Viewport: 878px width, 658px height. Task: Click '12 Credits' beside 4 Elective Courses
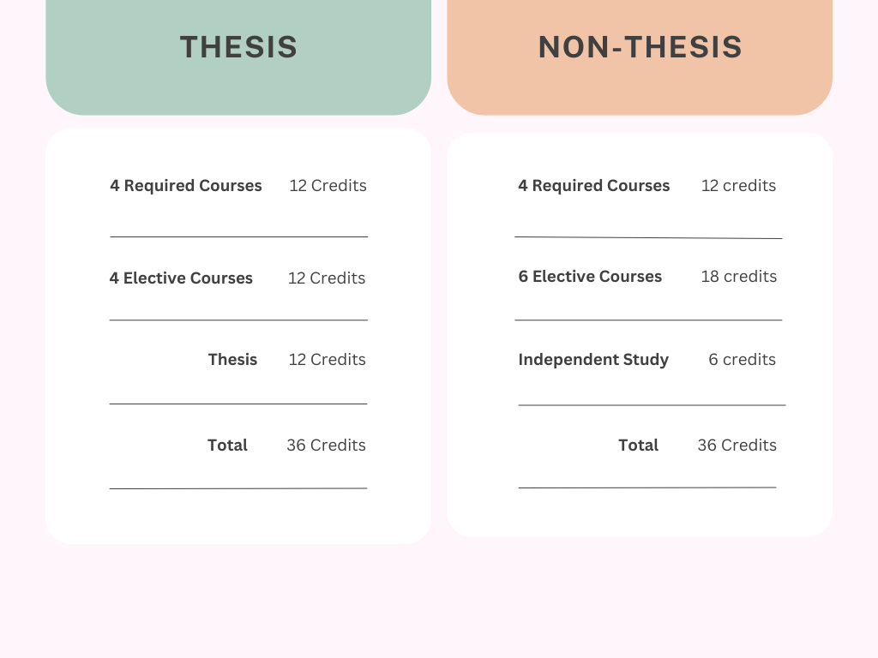coord(327,278)
